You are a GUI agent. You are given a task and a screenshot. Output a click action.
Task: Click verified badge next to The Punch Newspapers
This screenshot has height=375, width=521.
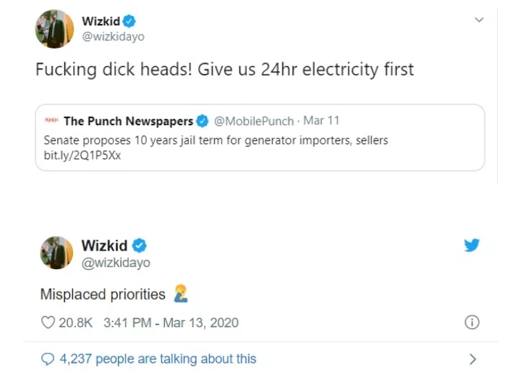(x=202, y=121)
